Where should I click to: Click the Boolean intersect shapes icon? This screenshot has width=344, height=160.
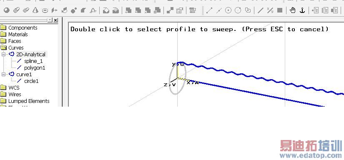pyautogui.click(x=148, y=10)
